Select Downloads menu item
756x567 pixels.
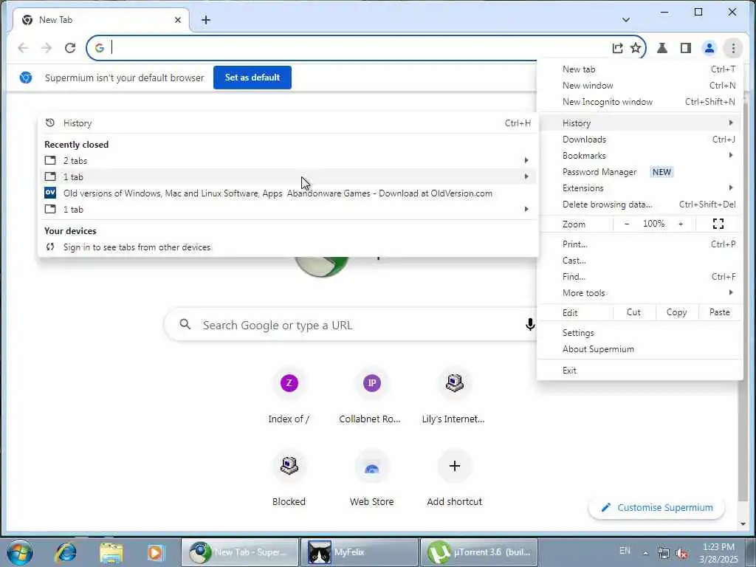[x=640, y=140]
